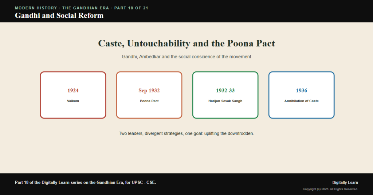This screenshot has height=195, width=373.
Task: Select the 1932-33 Harijan Sevak Sangh card
Action: (x=225, y=95)
